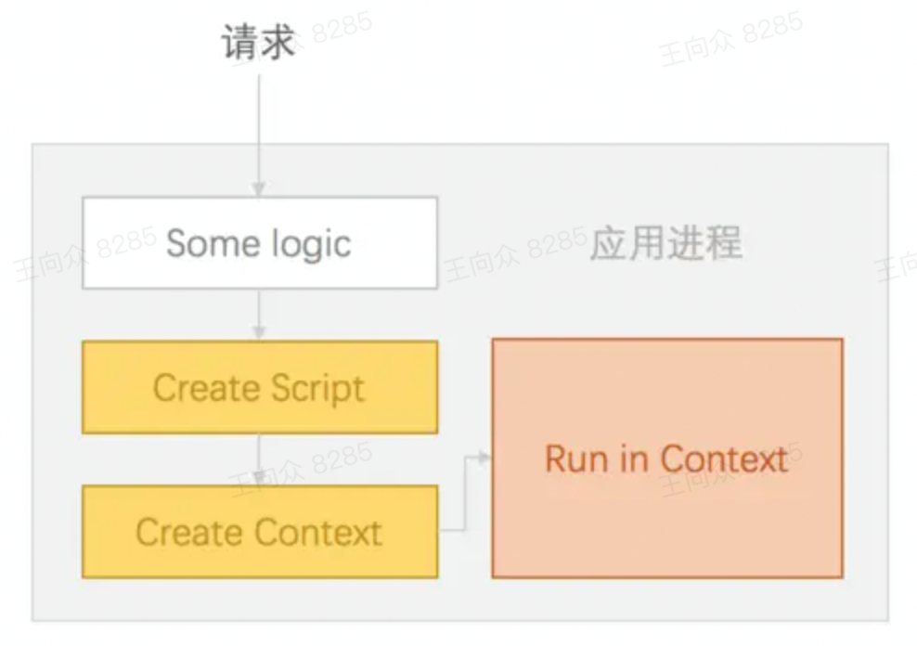Click the arrowhead pointing into Create Script
This screenshot has height=646, width=917.
pos(259,332)
